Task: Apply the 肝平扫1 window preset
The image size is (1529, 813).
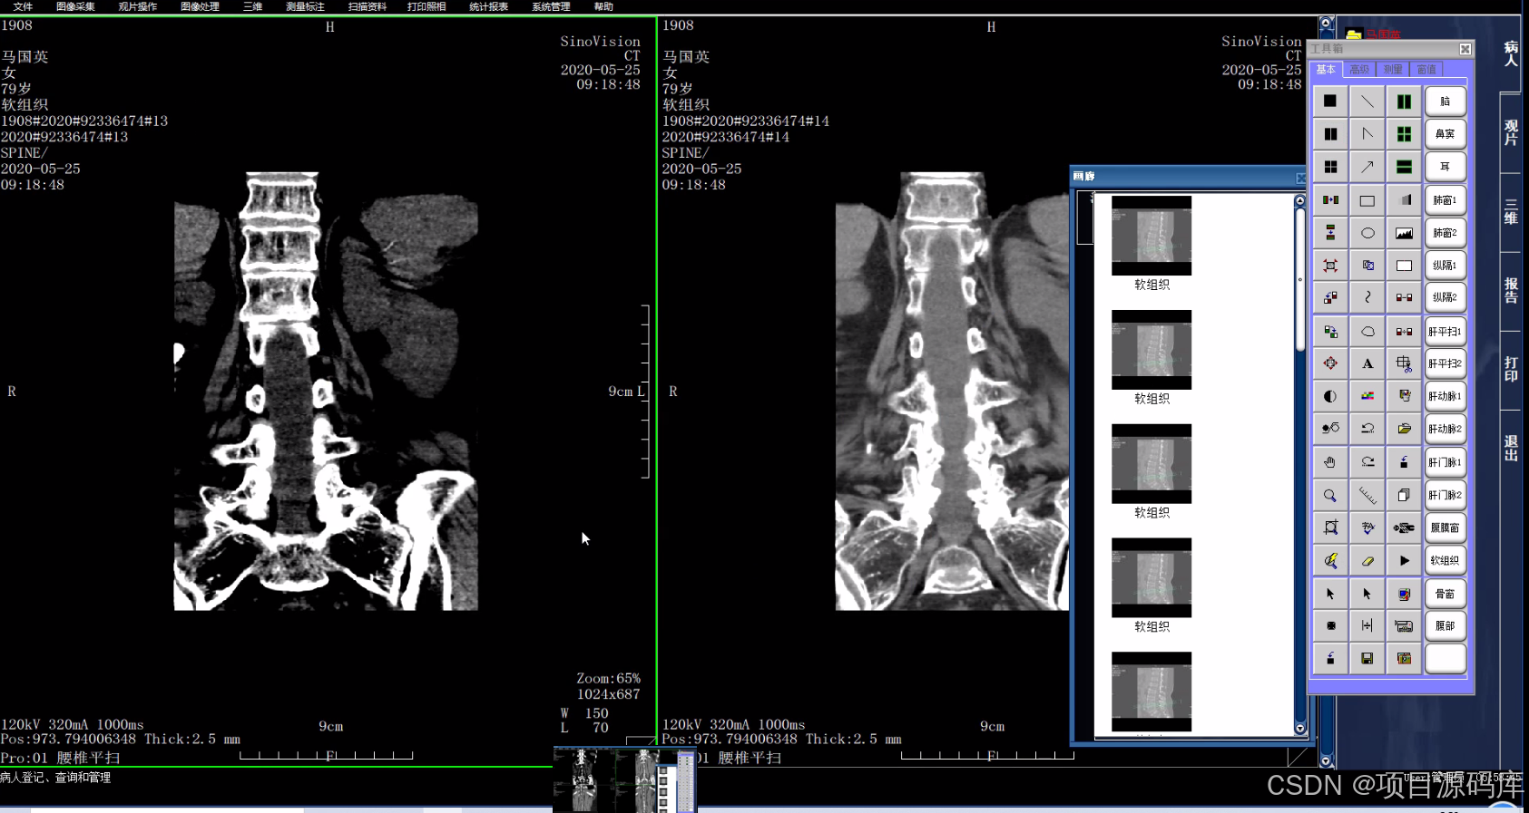Action: pos(1446,332)
